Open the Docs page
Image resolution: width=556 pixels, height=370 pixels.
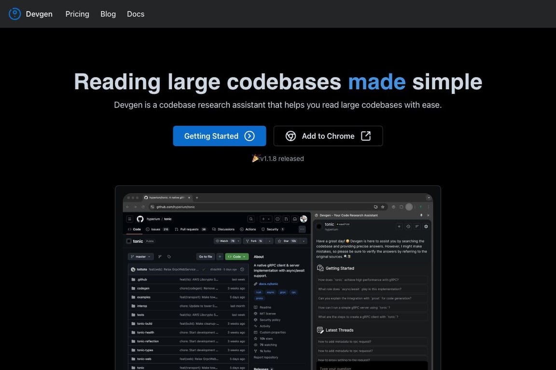136,14
